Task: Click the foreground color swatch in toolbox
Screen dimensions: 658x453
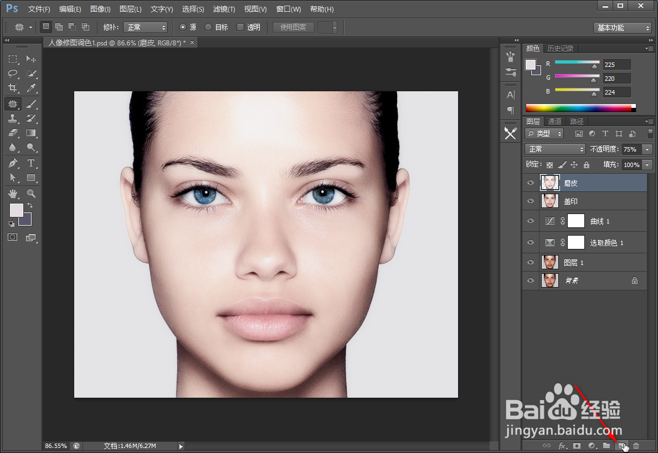Action: [x=17, y=210]
